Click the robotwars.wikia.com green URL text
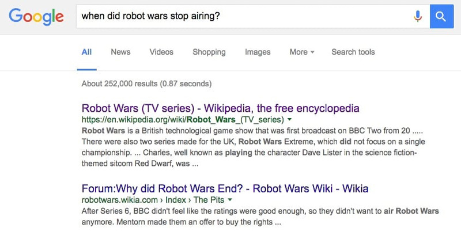461x235 pixels. (120, 200)
